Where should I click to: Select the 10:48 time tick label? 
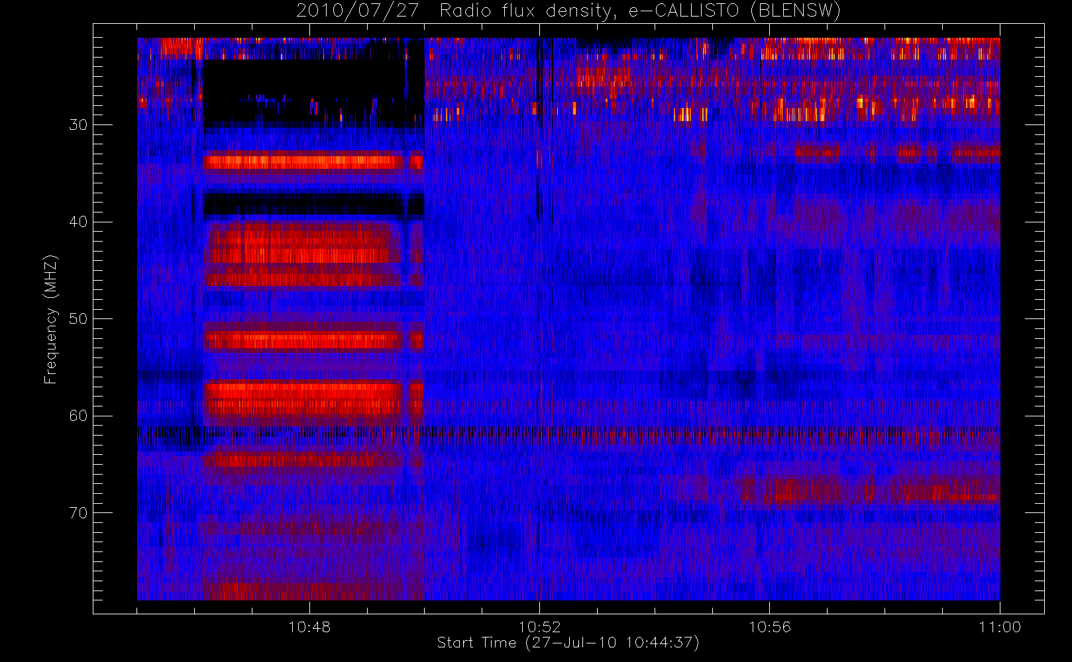click(309, 627)
